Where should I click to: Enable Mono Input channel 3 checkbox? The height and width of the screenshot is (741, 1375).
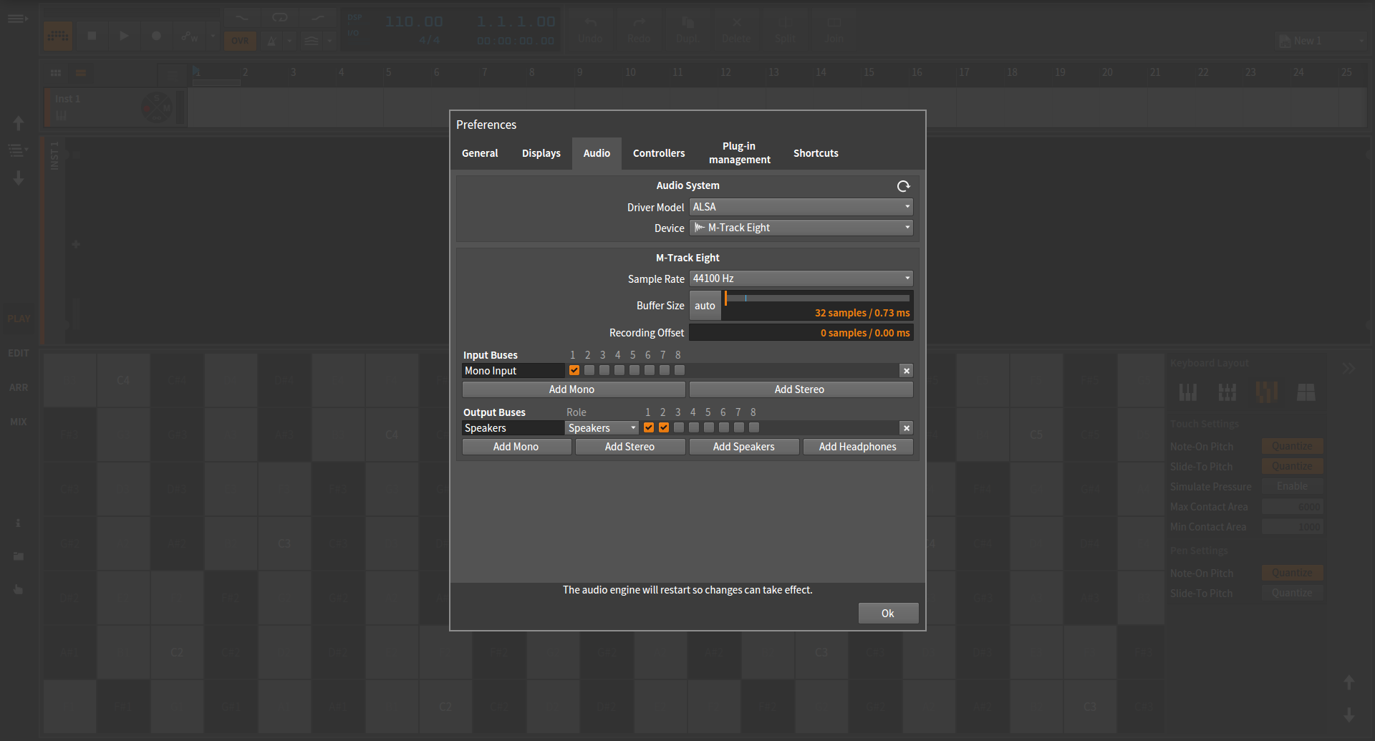point(604,371)
